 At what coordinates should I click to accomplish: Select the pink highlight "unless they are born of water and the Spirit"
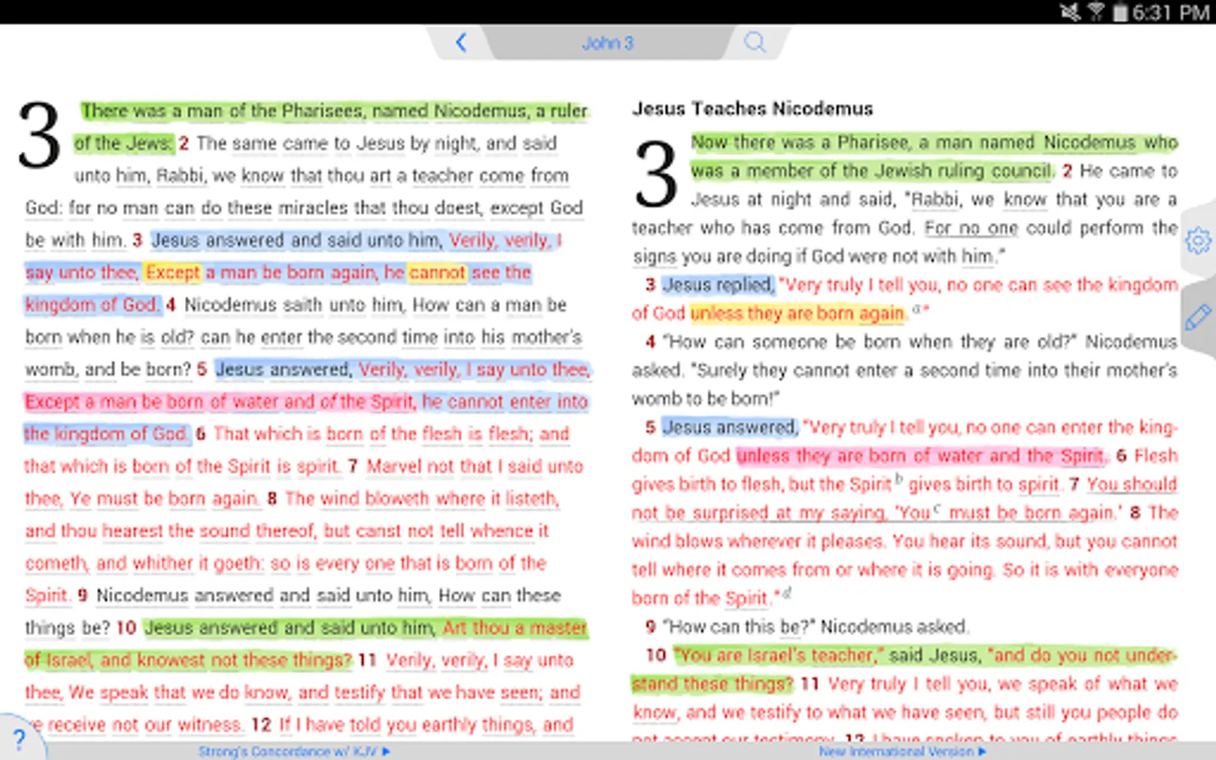(x=920, y=456)
